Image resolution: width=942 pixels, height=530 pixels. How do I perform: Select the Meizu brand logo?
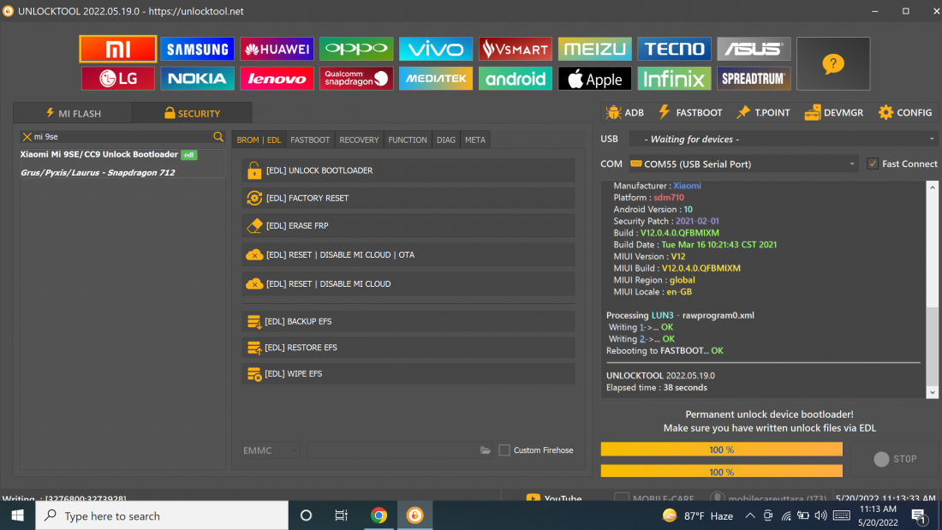tap(595, 50)
